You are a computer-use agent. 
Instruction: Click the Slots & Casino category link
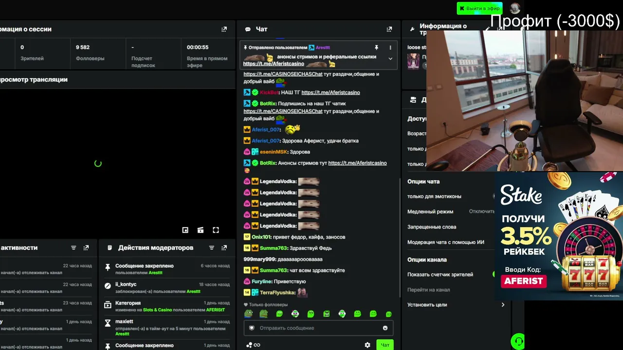click(157, 310)
